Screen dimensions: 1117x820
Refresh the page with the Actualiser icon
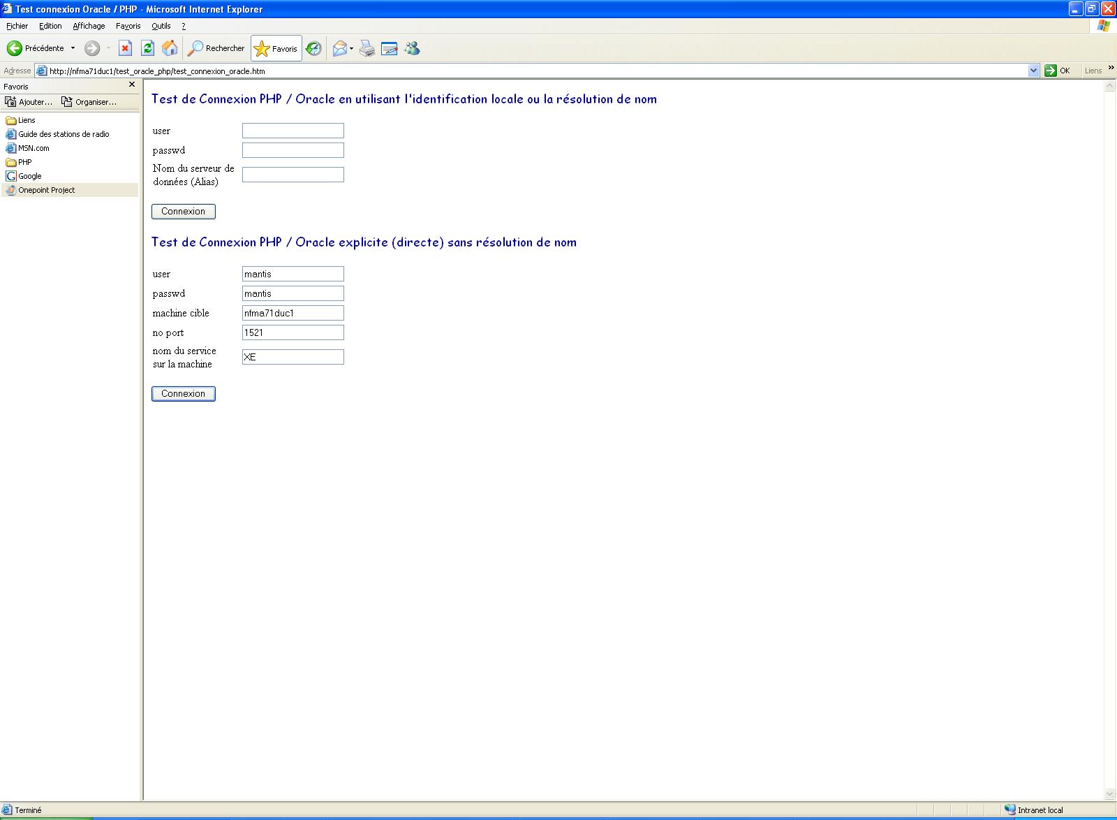pos(147,48)
